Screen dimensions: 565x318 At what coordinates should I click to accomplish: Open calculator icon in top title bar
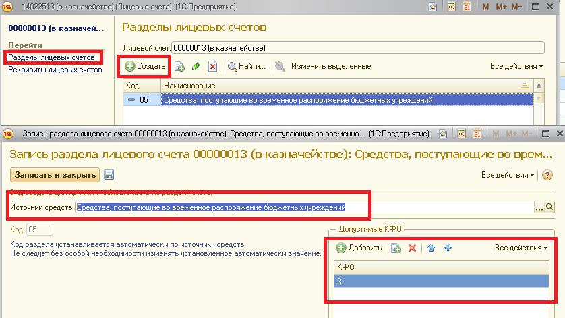coord(451,7)
